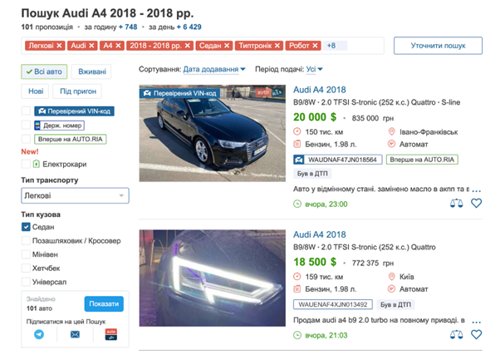Expand the description of the 18 500 $ listing

476,322
